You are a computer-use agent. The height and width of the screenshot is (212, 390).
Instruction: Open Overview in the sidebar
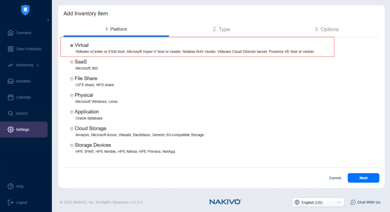pyautogui.click(x=24, y=33)
